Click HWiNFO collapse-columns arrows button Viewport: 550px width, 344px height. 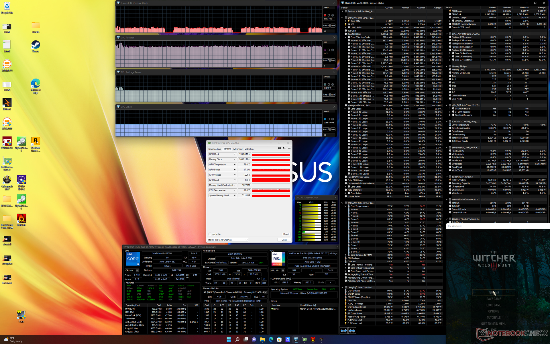point(352,331)
